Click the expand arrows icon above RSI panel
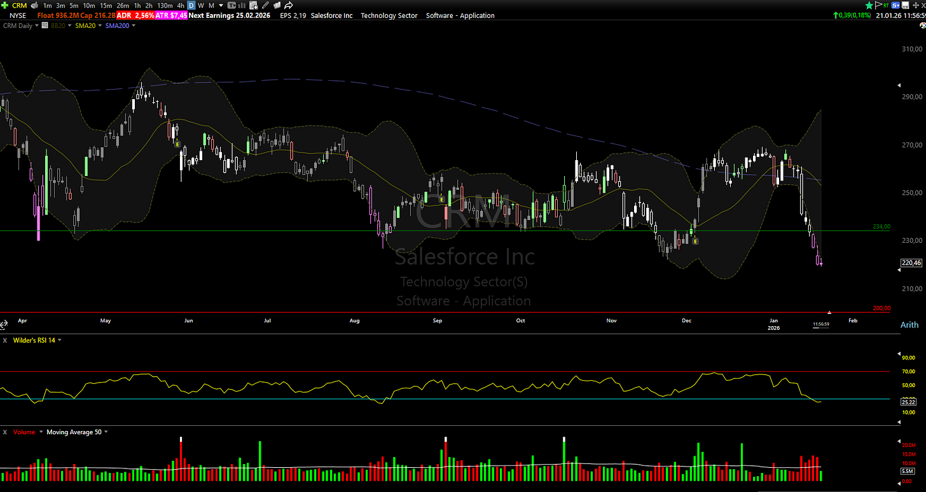Image resolution: width=926 pixels, height=492 pixels. pyautogui.click(x=3, y=325)
